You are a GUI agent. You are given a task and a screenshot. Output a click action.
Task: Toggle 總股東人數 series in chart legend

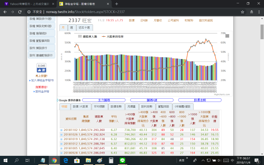[89, 37]
